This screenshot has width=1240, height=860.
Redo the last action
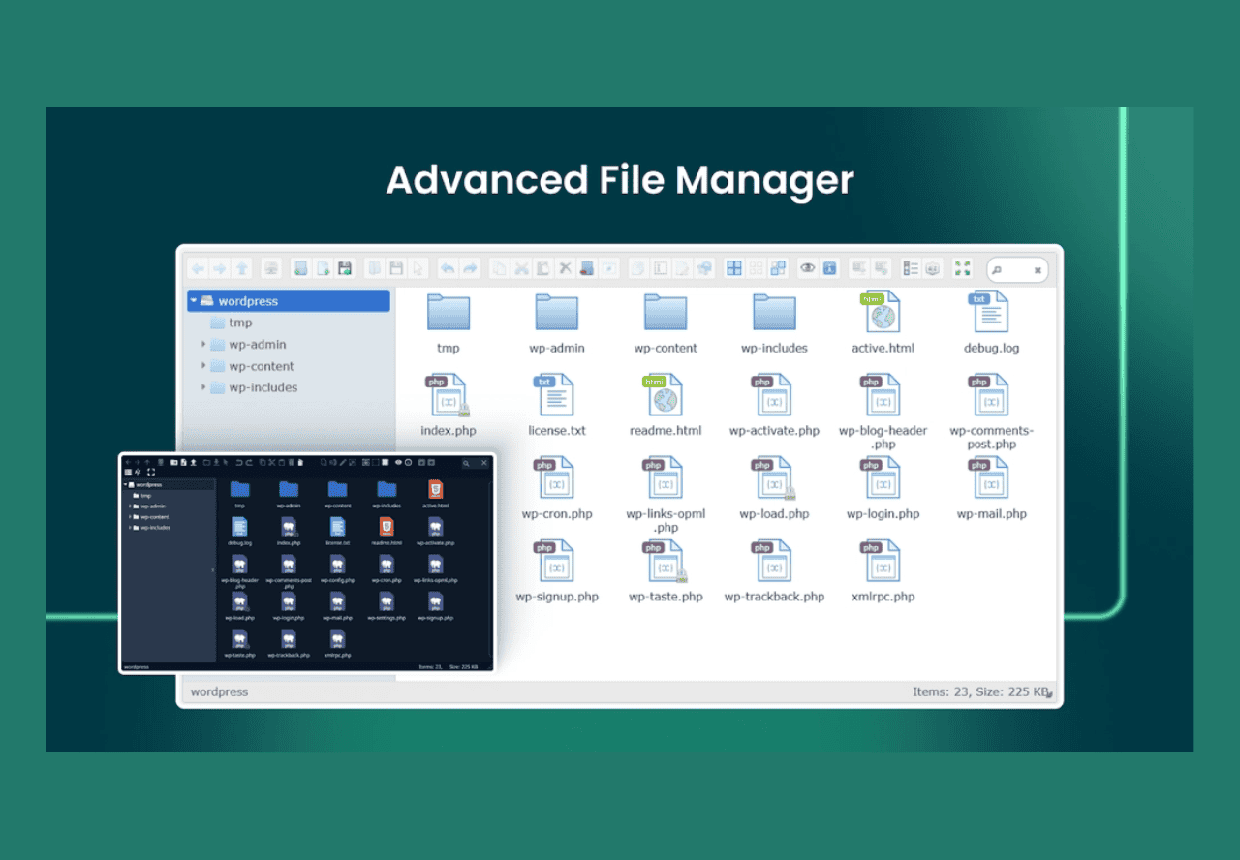click(x=469, y=268)
